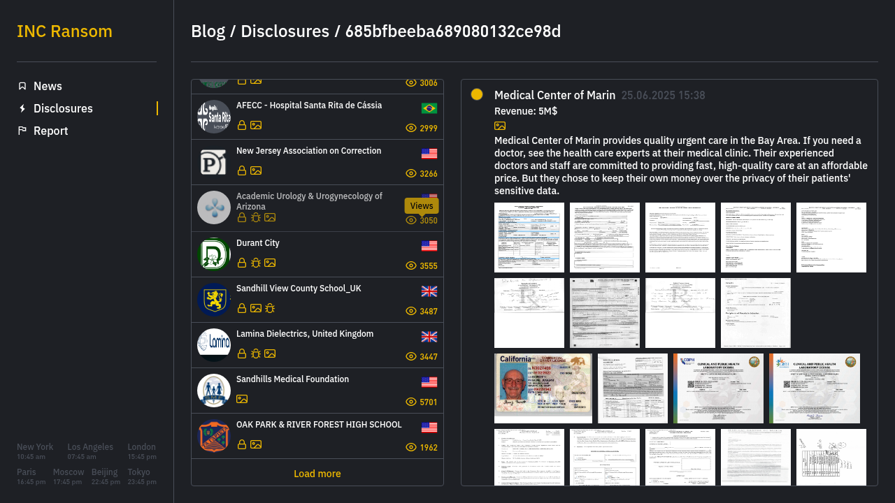Screen dimensions: 895x503
Task: Click eye views icon in Durant City row
Action: click(x=411, y=265)
